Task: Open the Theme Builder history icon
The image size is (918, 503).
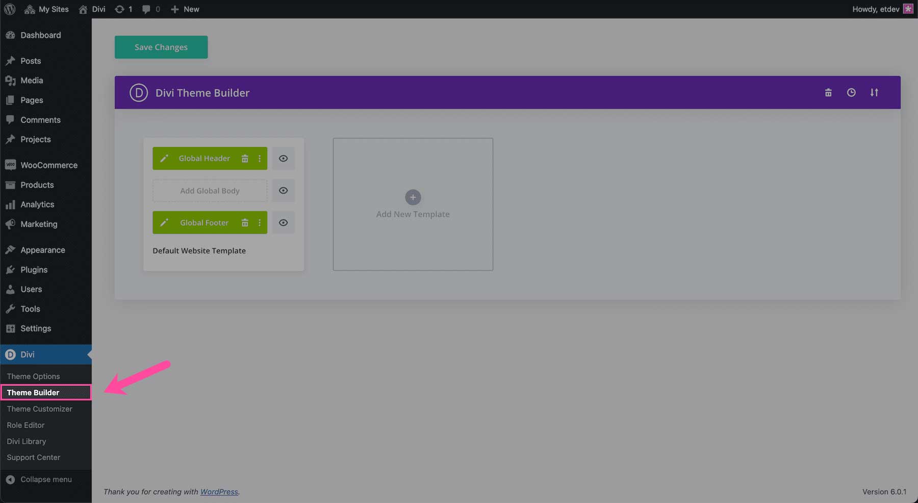Action: (851, 92)
